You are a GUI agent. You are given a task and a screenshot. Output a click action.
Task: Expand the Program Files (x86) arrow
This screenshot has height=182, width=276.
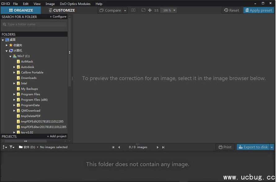(14, 100)
